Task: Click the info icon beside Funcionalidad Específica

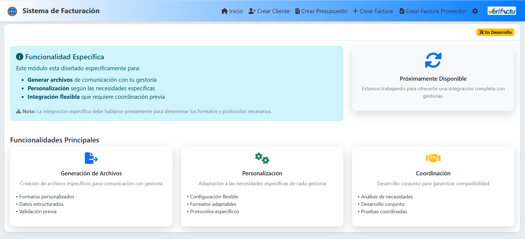Action: [19, 57]
